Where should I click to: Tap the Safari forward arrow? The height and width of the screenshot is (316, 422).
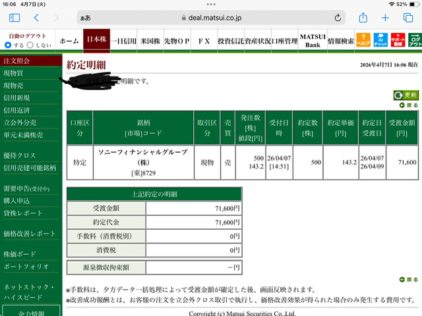[x=56, y=18]
